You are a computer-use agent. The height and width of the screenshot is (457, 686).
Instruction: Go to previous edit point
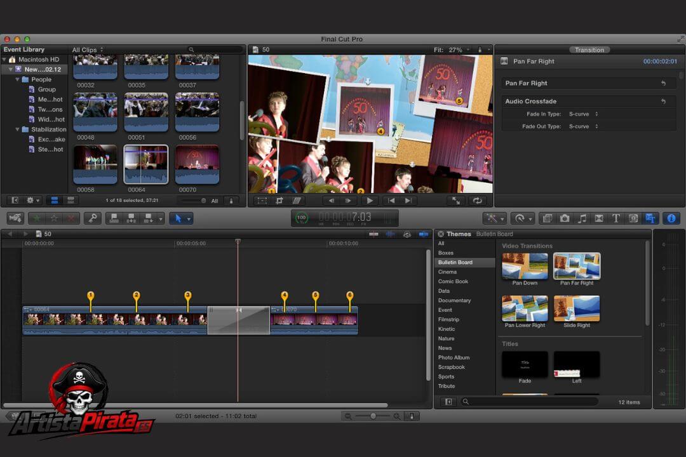click(391, 201)
